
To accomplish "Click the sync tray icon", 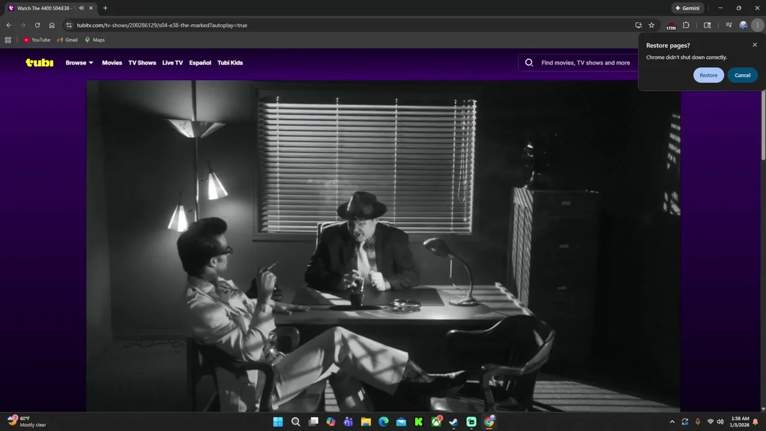I will pos(685,421).
